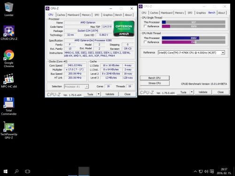
Task: Click Validate in Bench window
Action: tap(203, 92)
